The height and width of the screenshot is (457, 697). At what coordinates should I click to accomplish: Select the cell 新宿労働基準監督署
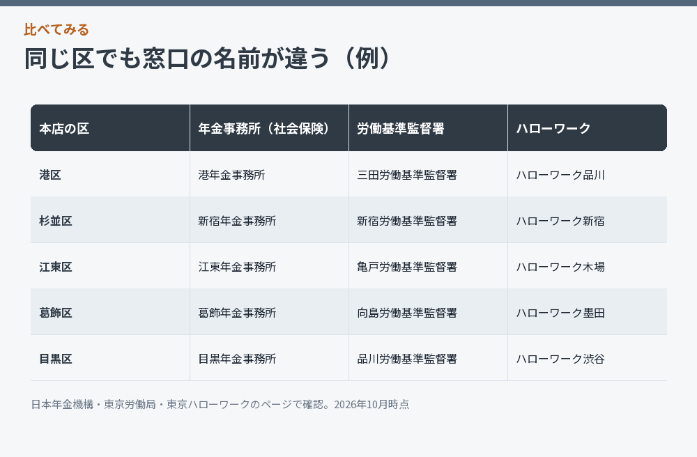click(x=428, y=220)
